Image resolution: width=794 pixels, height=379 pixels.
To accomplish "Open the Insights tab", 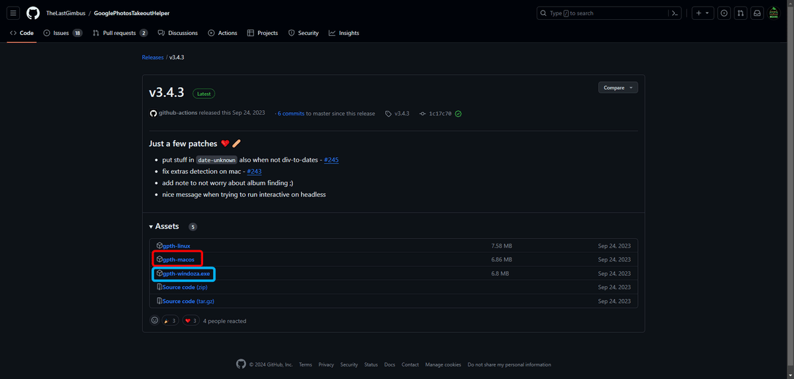I will click(344, 33).
